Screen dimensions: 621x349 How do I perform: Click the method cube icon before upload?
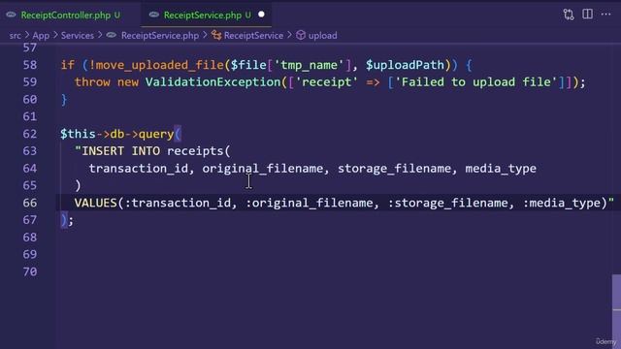[301, 36]
